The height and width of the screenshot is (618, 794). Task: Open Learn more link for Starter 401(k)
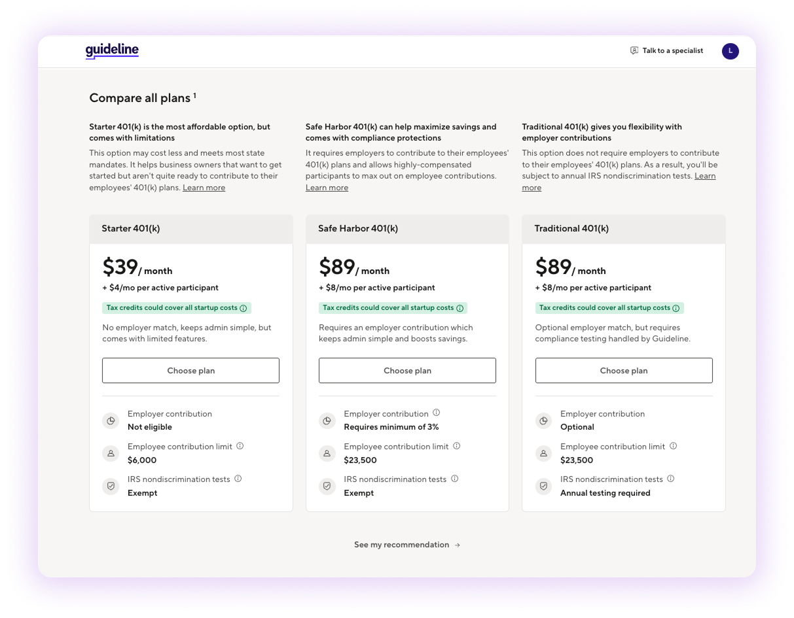click(x=204, y=188)
